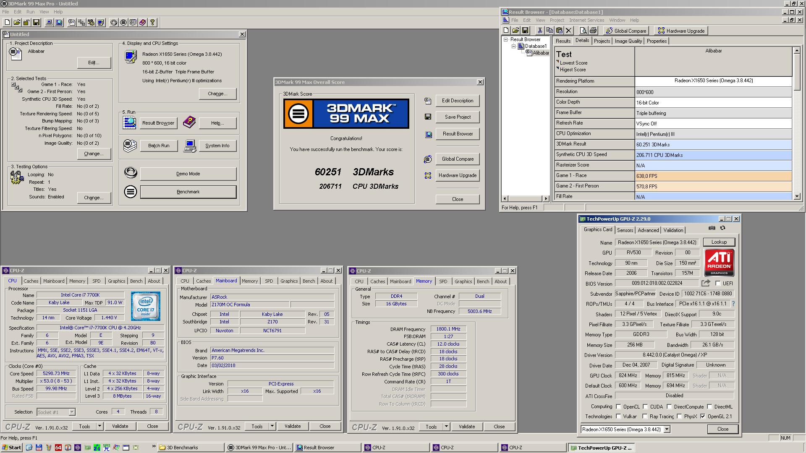This screenshot has height=453, width=806.
Task: Click the Demo Mode icon in 3DMark toolbar
Action: point(114,22)
